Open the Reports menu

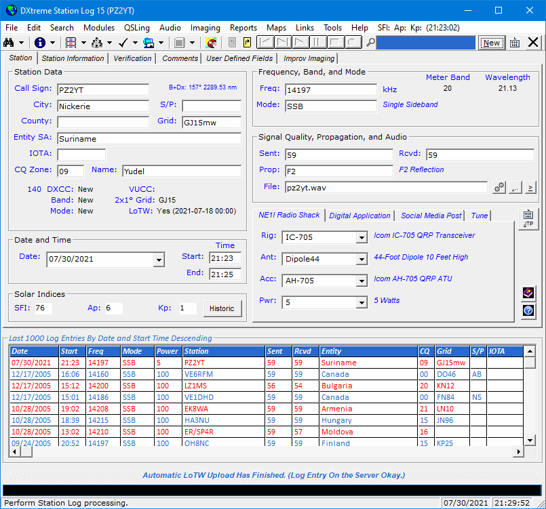[243, 28]
